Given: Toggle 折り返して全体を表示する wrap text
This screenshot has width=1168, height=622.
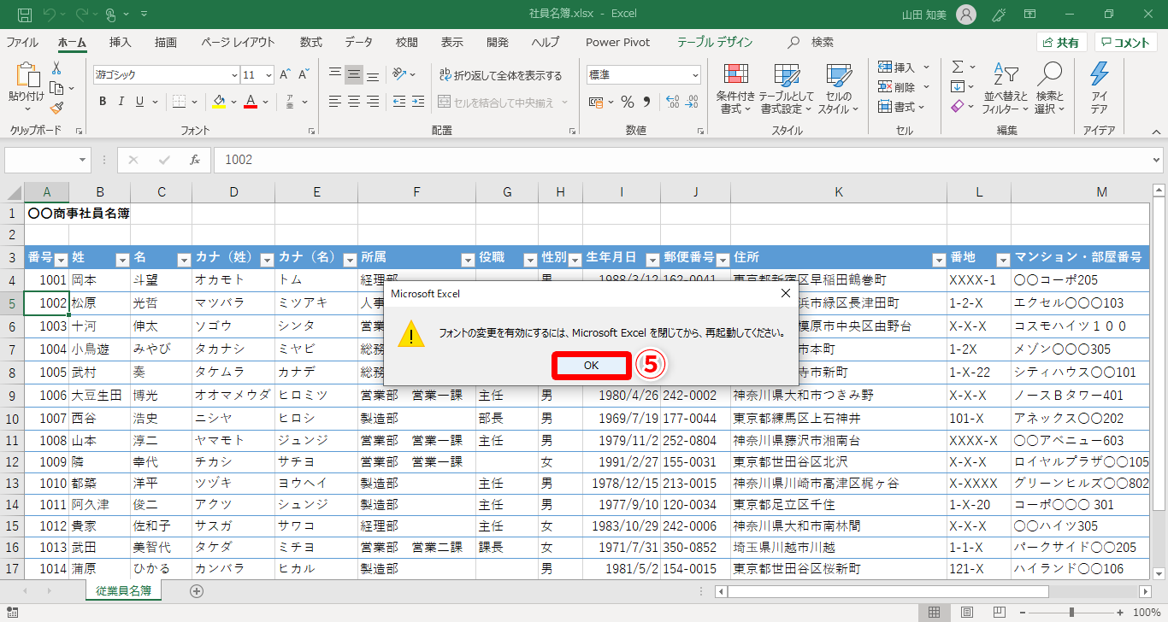Looking at the screenshot, I should 500,75.
